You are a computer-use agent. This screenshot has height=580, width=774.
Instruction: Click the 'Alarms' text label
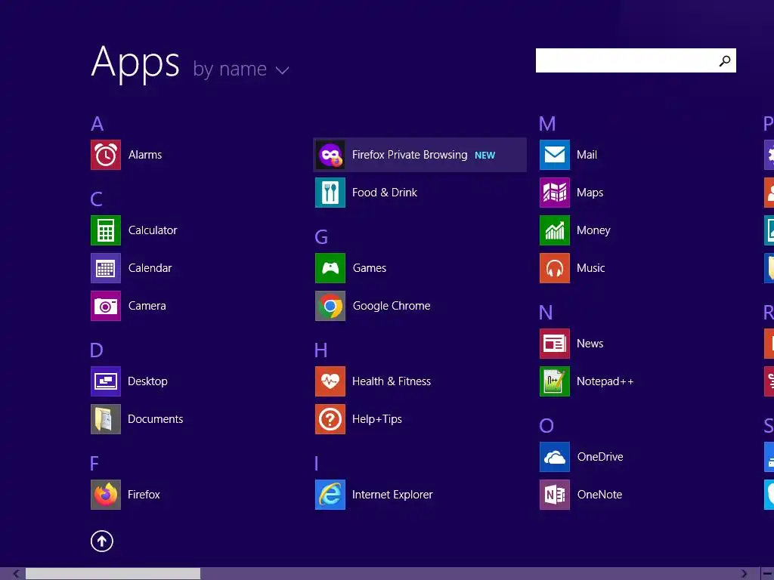click(145, 155)
